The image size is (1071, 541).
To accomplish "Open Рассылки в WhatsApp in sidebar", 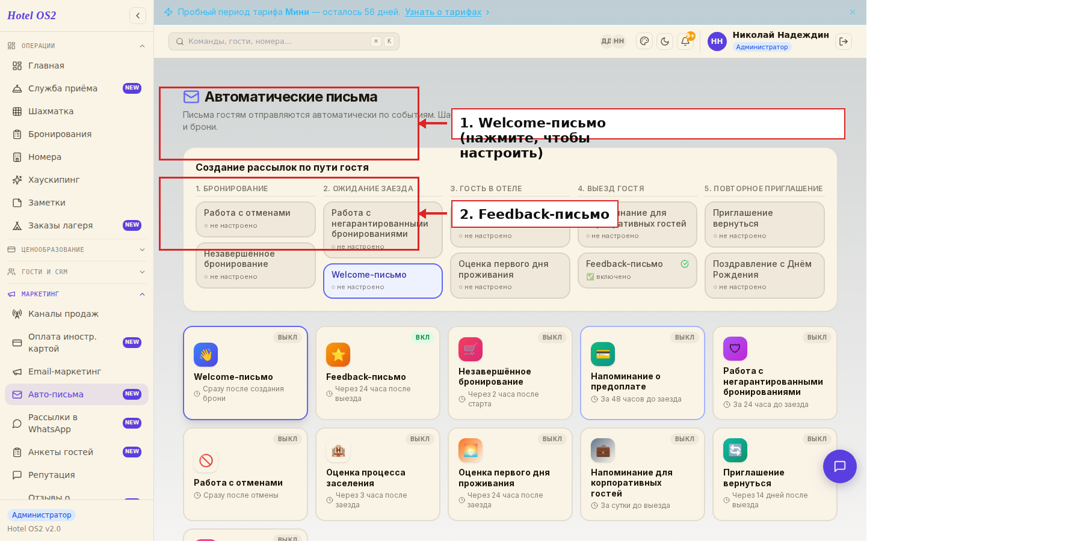I will [x=76, y=423].
